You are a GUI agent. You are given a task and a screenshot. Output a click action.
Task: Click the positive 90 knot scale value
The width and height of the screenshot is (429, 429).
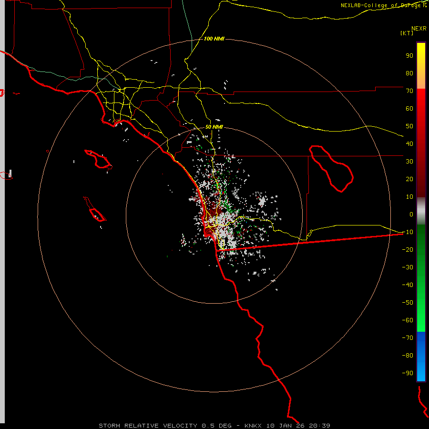pyautogui.click(x=409, y=56)
